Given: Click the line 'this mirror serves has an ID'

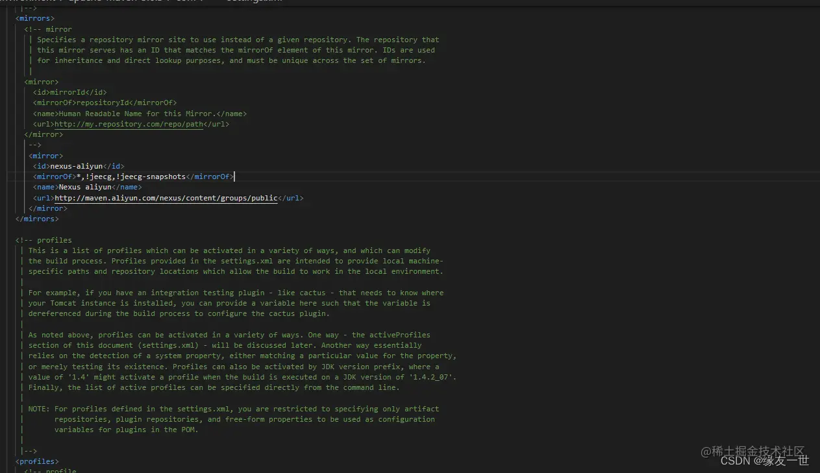Looking at the screenshot, I should click(236, 50).
